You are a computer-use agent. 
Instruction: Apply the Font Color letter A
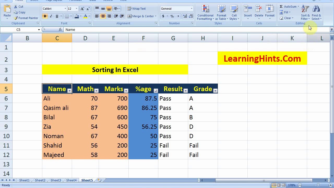coord(85,16)
